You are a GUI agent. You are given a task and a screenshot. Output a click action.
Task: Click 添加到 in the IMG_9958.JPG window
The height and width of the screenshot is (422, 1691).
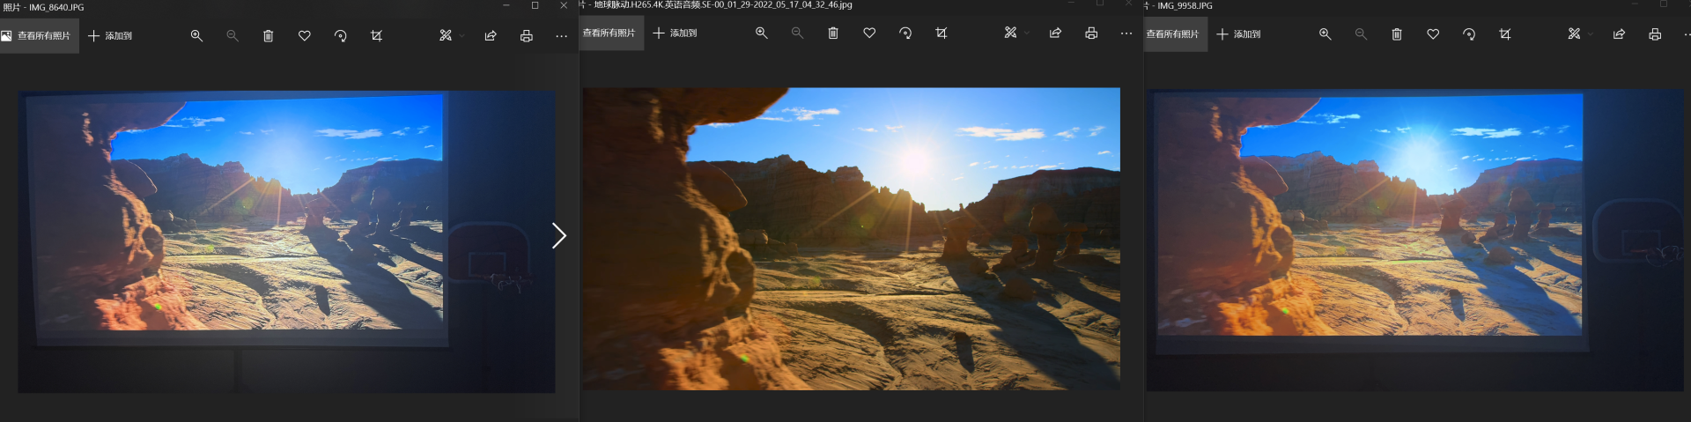pos(1238,34)
